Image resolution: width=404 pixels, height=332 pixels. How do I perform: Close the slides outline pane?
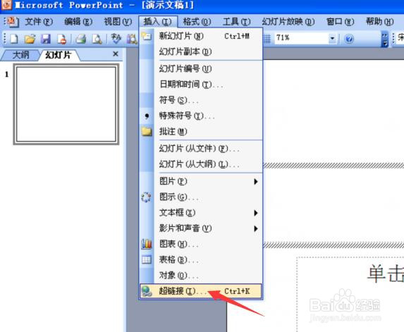coord(116,54)
